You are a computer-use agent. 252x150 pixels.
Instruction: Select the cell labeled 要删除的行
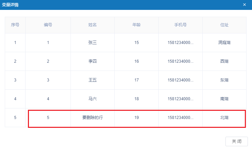click(93, 118)
